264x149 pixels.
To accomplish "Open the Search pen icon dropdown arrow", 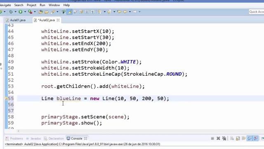I will [x=57, y=12].
